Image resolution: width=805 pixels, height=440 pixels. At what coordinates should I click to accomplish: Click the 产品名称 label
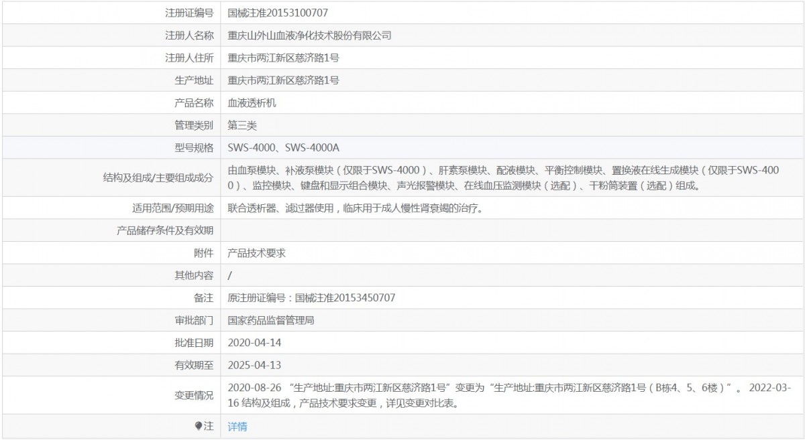tap(194, 103)
